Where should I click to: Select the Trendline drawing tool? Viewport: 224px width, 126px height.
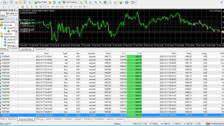coord(18,7)
